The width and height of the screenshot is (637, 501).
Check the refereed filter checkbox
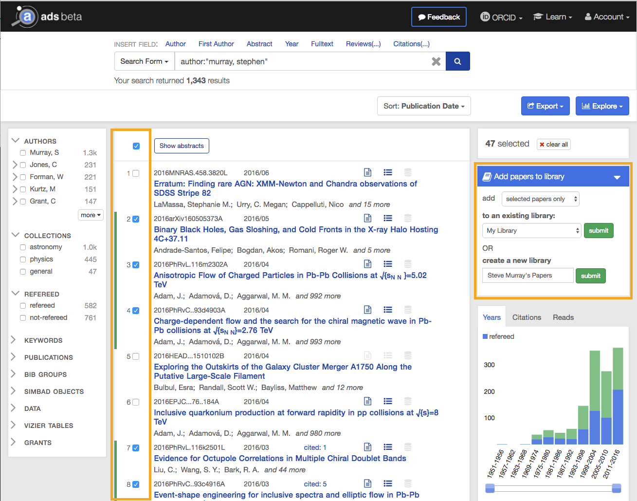click(x=22, y=305)
